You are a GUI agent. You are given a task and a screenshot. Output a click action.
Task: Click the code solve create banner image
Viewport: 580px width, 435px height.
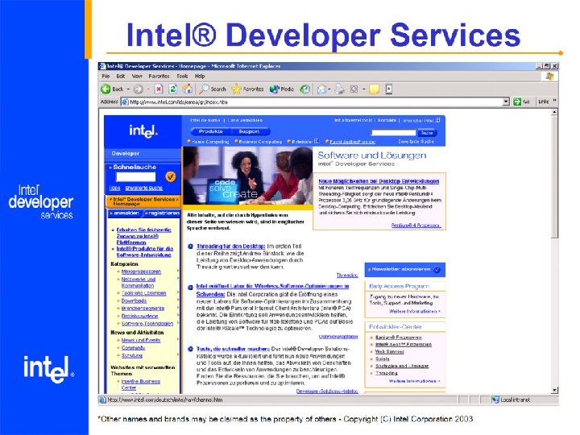[x=247, y=176]
